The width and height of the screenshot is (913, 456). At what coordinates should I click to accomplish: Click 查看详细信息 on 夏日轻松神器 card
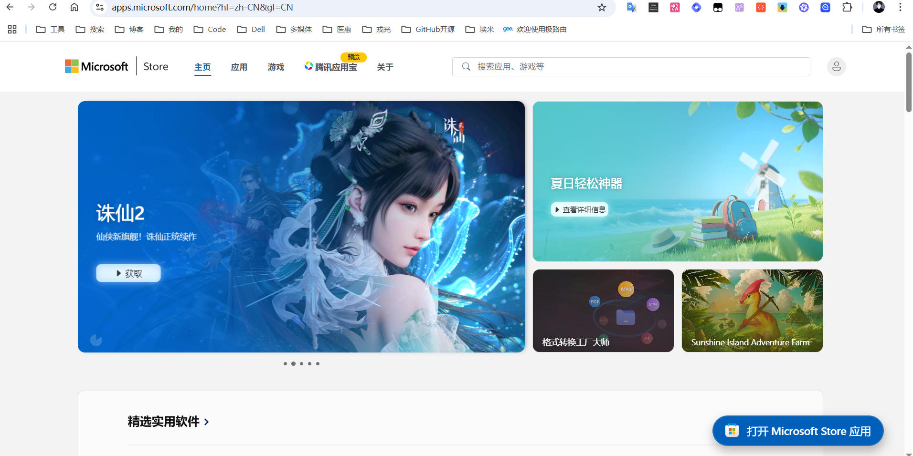[580, 209]
